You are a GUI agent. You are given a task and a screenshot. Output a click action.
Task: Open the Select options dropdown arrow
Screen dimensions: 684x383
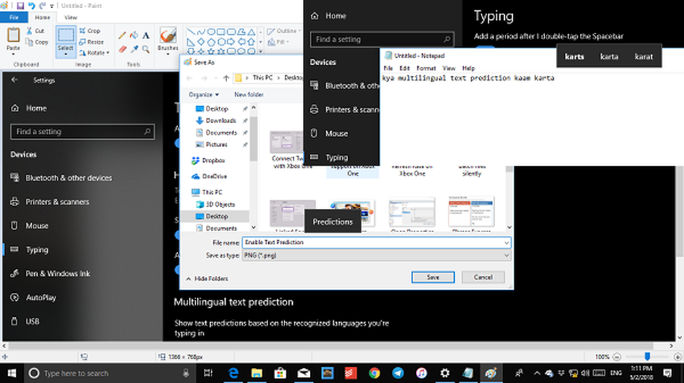pos(66,55)
